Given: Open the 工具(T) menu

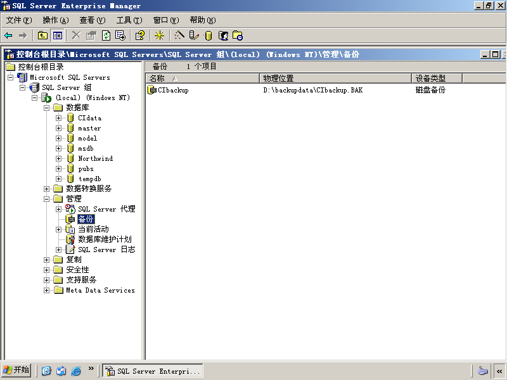Looking at the screenshot, I should pyautogui.click(x=129, y=20).
